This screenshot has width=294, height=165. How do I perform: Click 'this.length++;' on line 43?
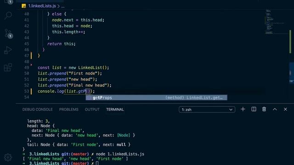(68, 32)
